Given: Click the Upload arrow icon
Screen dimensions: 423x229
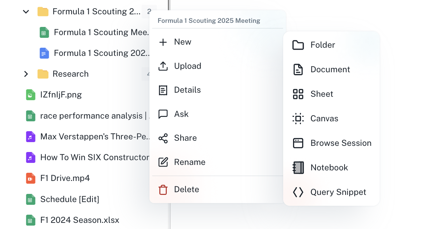Looking at the screenshot, I should (163, 66).
